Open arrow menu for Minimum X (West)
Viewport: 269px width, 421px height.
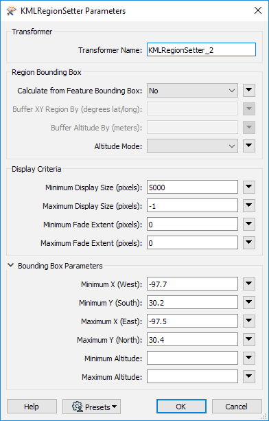(249, 284)
